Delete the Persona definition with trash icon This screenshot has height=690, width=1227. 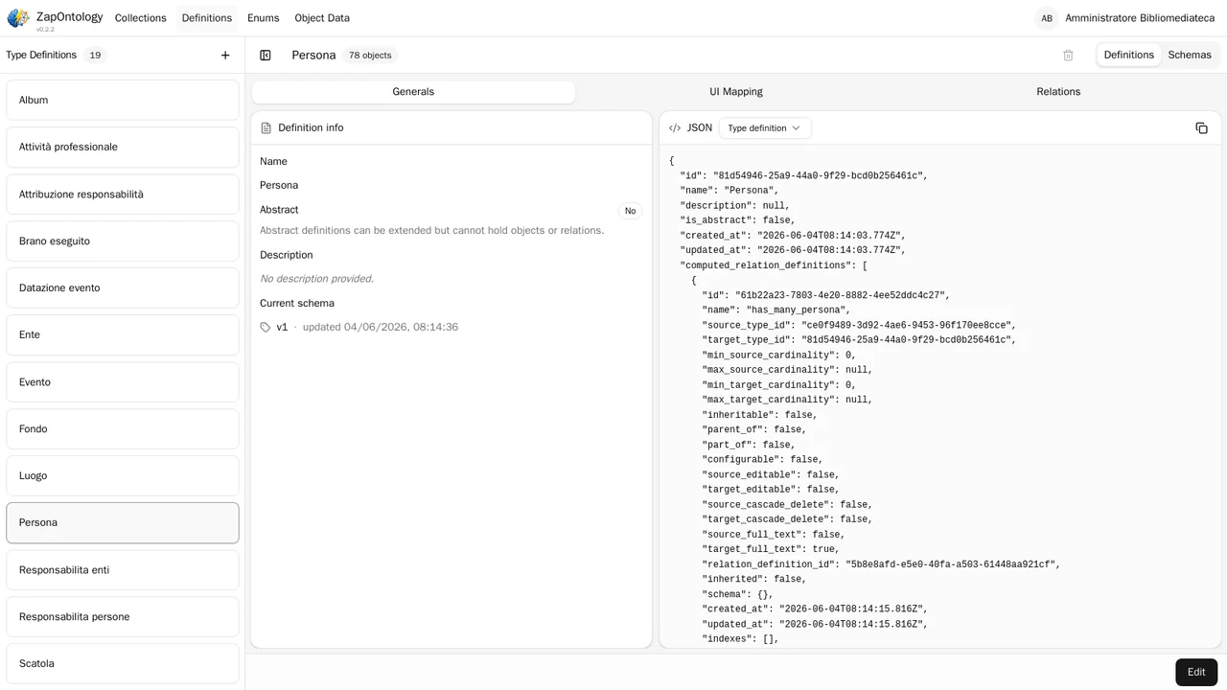[x=1068, y=56]
